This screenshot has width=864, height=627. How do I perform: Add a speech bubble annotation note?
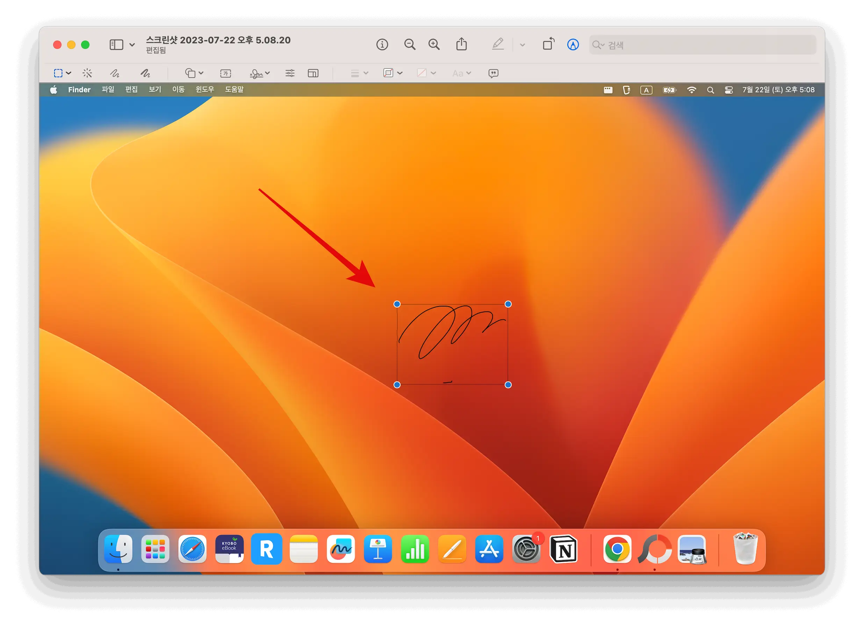pos(493,73)
